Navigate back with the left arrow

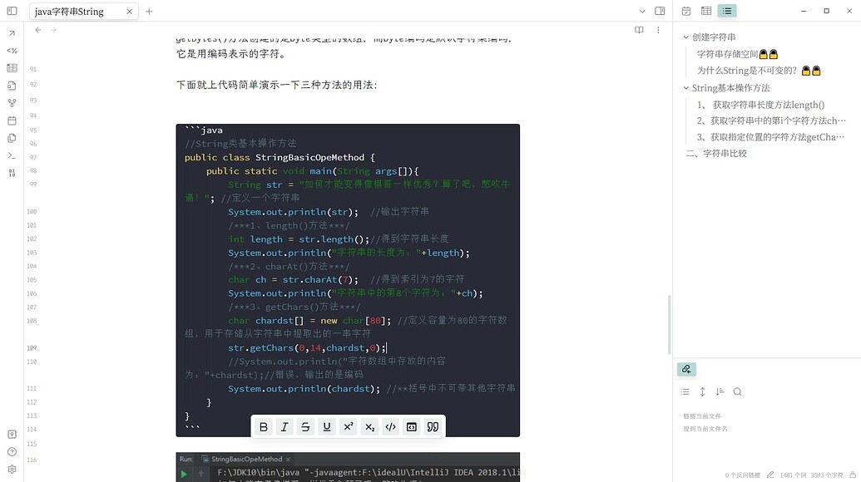pyautogui.click(x=38, y=30)
